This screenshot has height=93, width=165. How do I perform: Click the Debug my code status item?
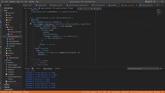point(17,92)
